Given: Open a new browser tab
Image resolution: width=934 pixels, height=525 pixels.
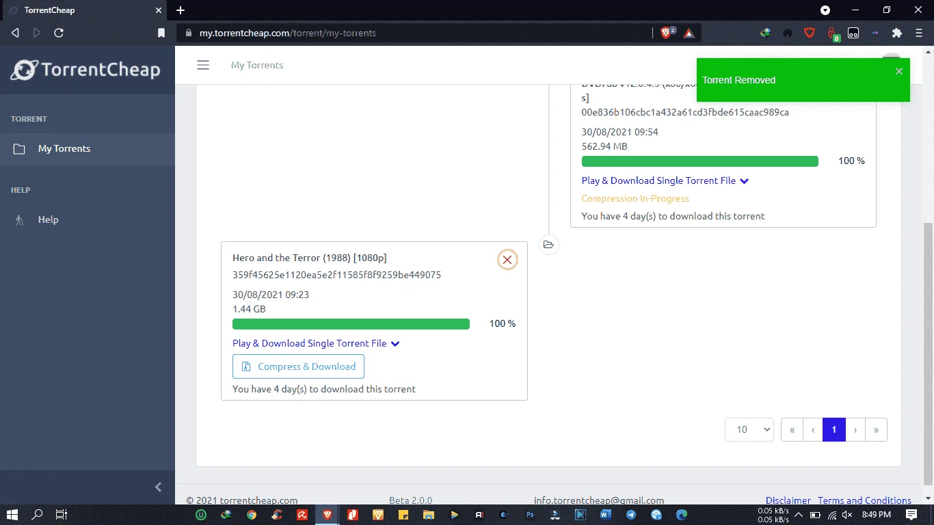Looking at the screenshot, I should point(181,10).
